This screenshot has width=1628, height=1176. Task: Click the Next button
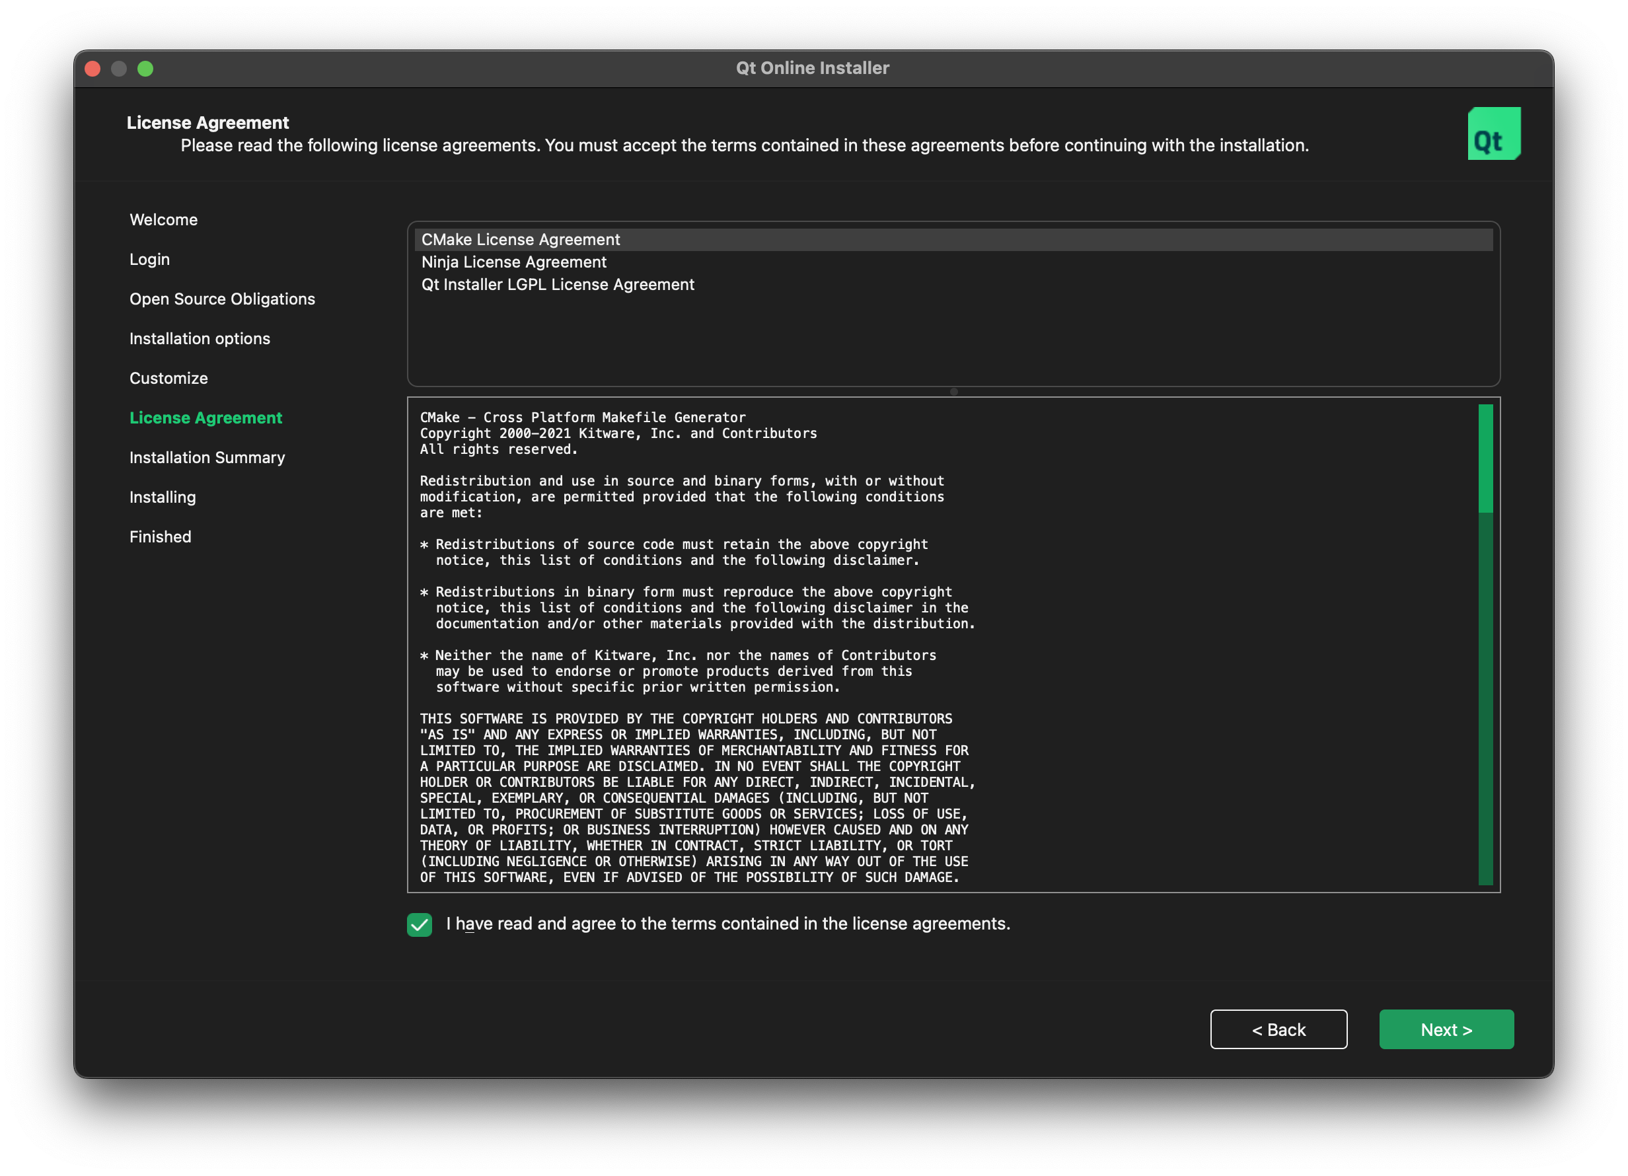click(1446, 1029)
